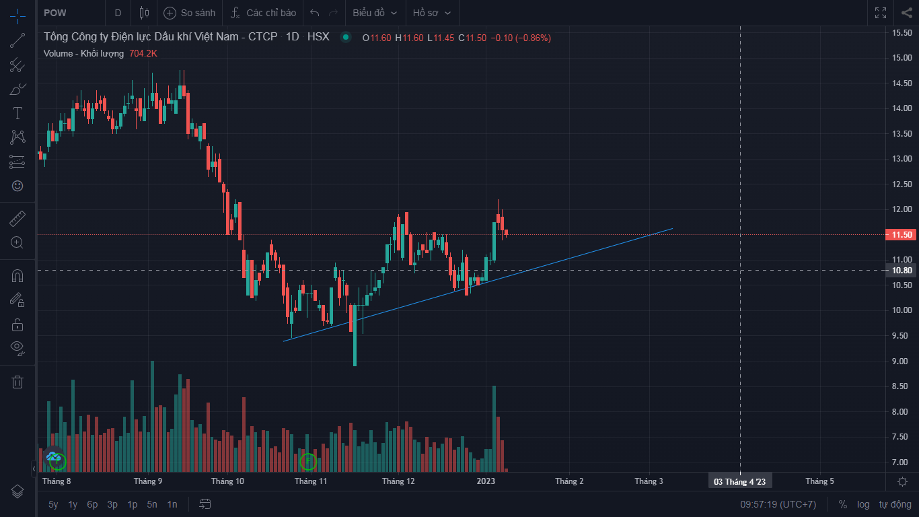
Task: Click the So sánh compare button
Action: point(190,13)
